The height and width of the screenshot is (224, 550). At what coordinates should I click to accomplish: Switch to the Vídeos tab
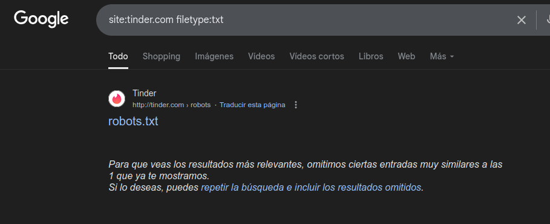coord(261,56)
